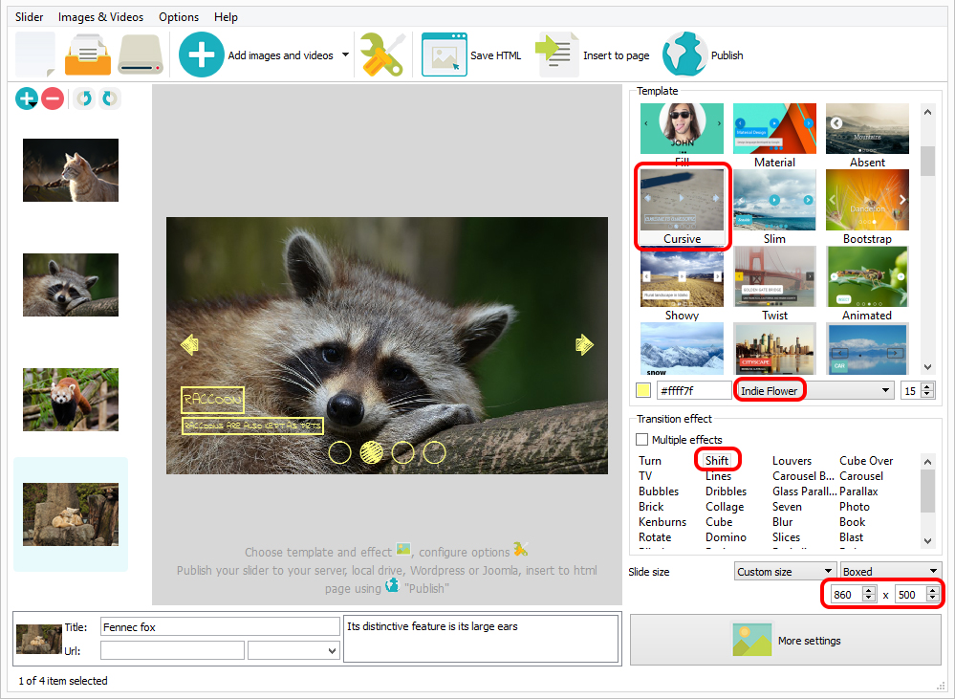Select the Blur transition effect

tap(783, 522)
